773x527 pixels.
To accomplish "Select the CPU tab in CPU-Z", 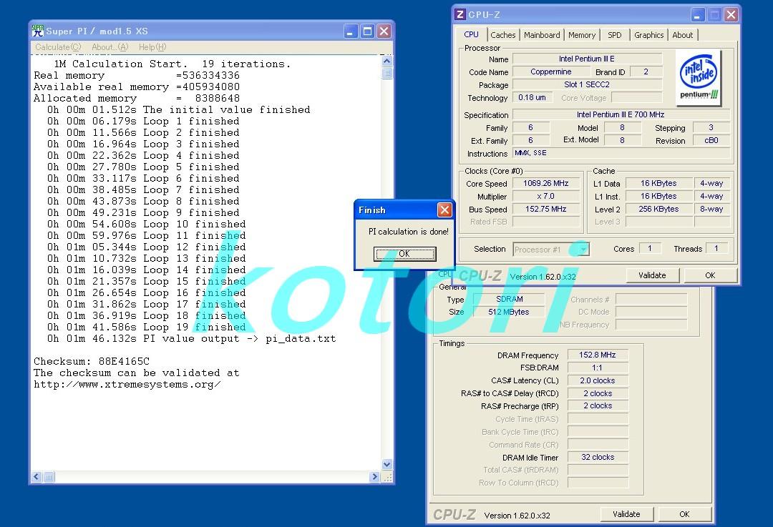I will pyautogui.click(x=472, y=34).
